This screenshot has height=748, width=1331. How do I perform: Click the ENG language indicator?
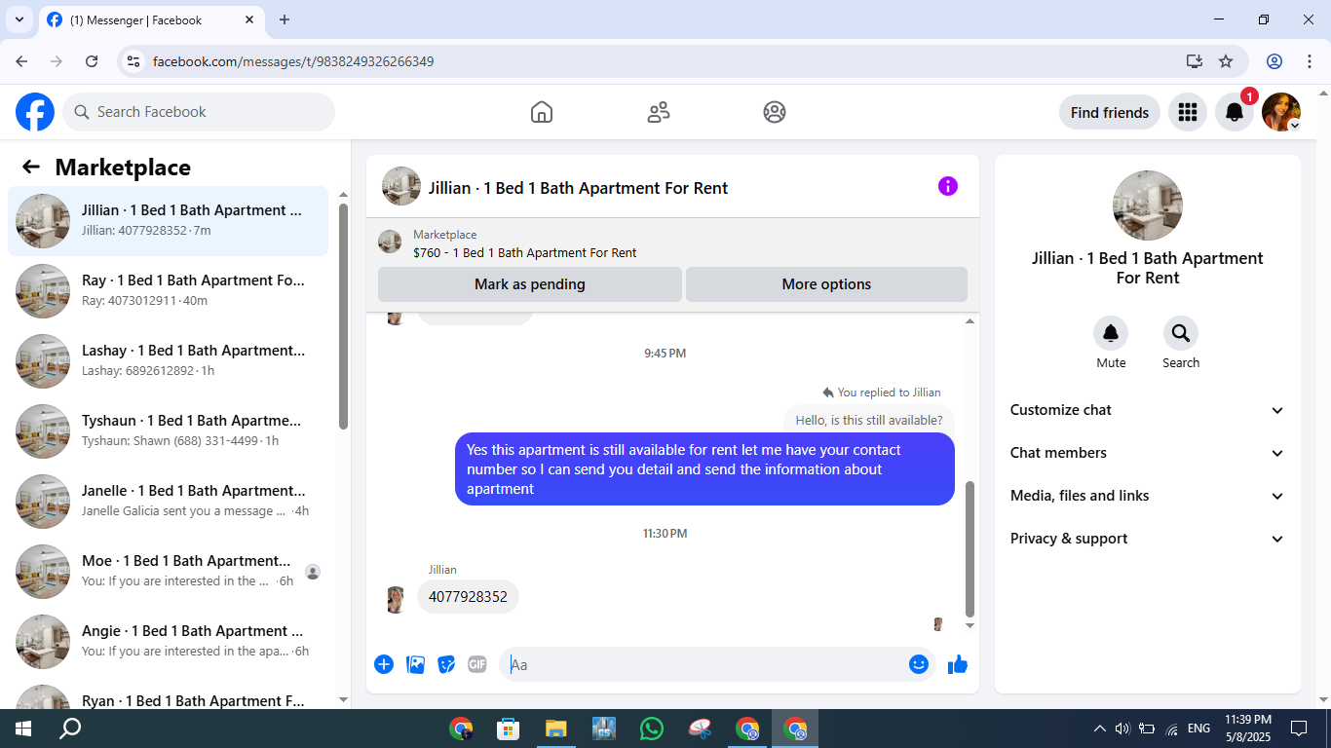1198,729
